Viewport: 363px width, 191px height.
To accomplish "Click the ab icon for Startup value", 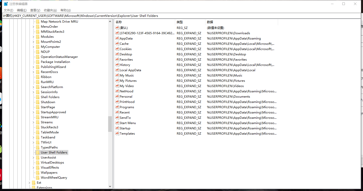I will tap(117, 128).
